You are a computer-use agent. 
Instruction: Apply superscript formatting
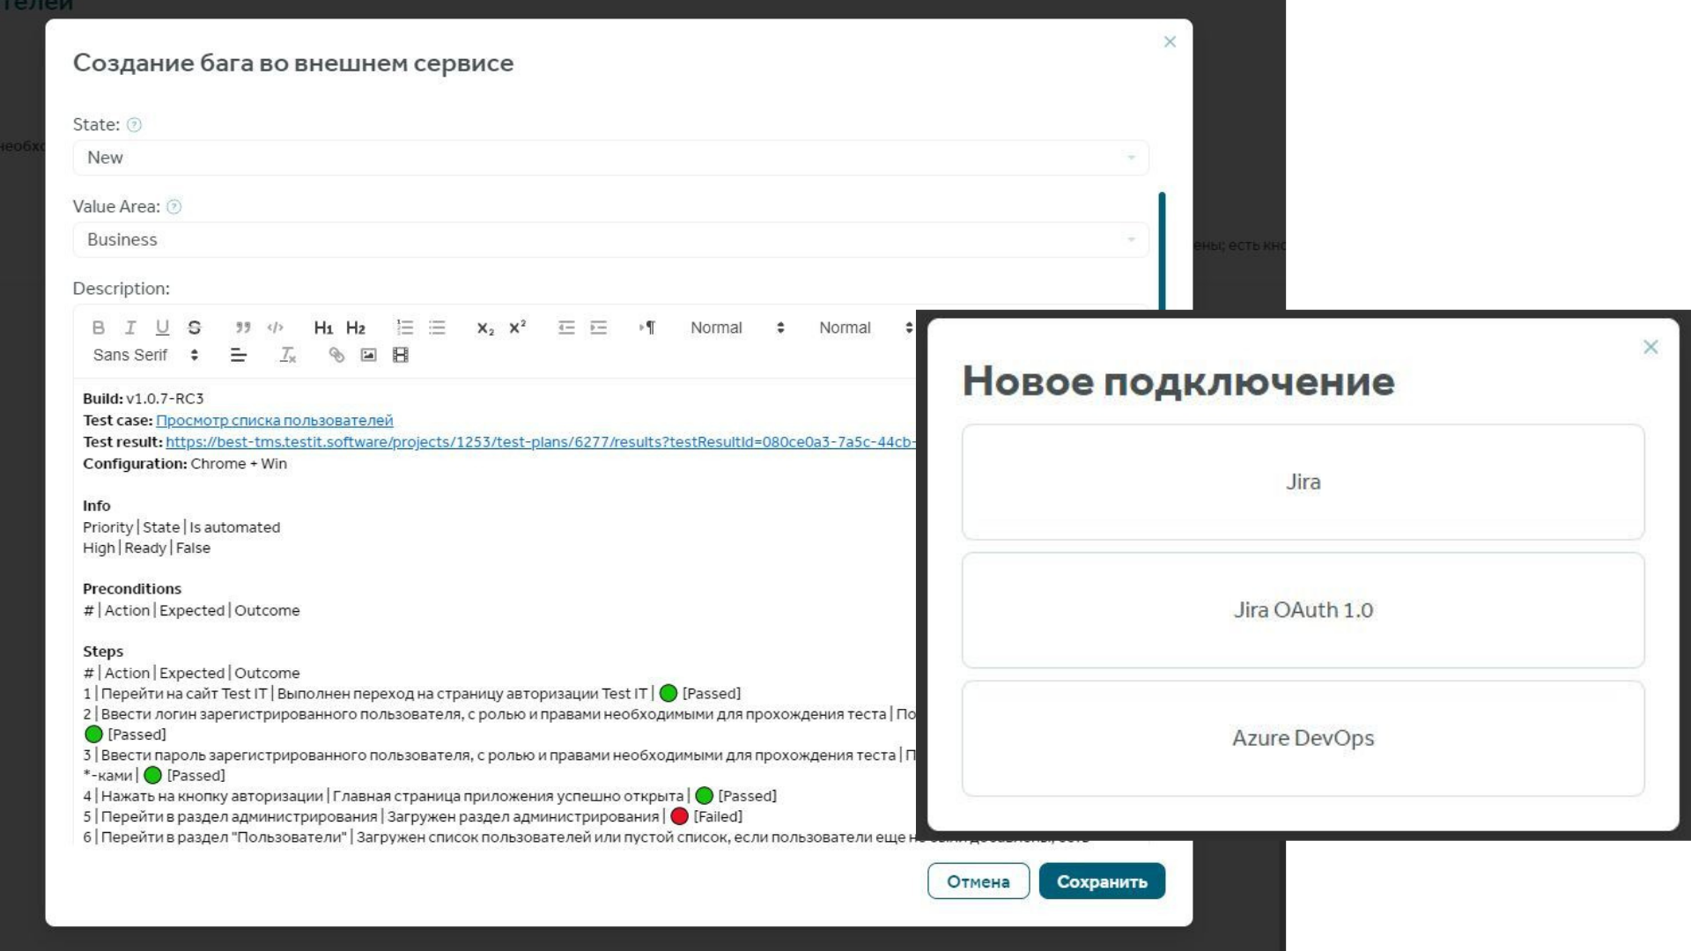pyautogui.click(x=518, y=328)
